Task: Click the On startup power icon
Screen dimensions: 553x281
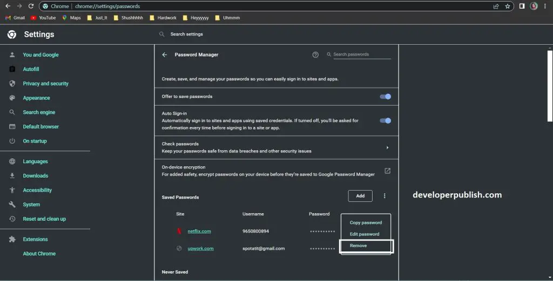Action: pos(12,141)
